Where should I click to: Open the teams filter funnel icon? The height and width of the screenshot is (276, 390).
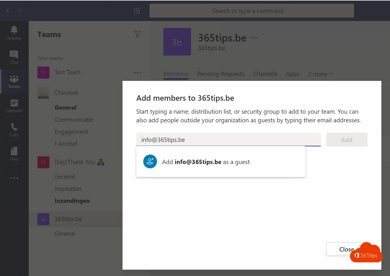(137, 34)
